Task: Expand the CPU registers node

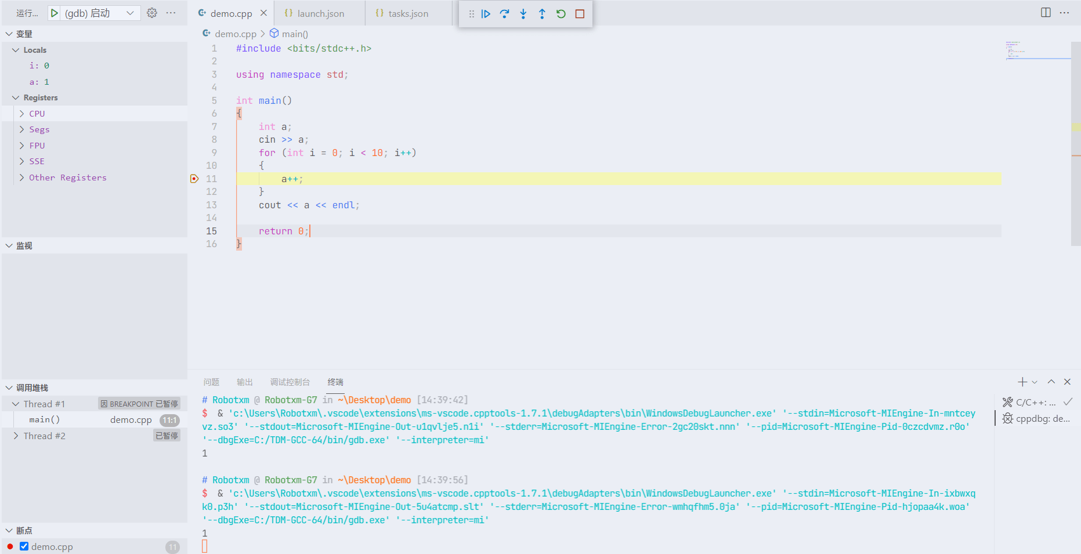Action: point(22,114)
